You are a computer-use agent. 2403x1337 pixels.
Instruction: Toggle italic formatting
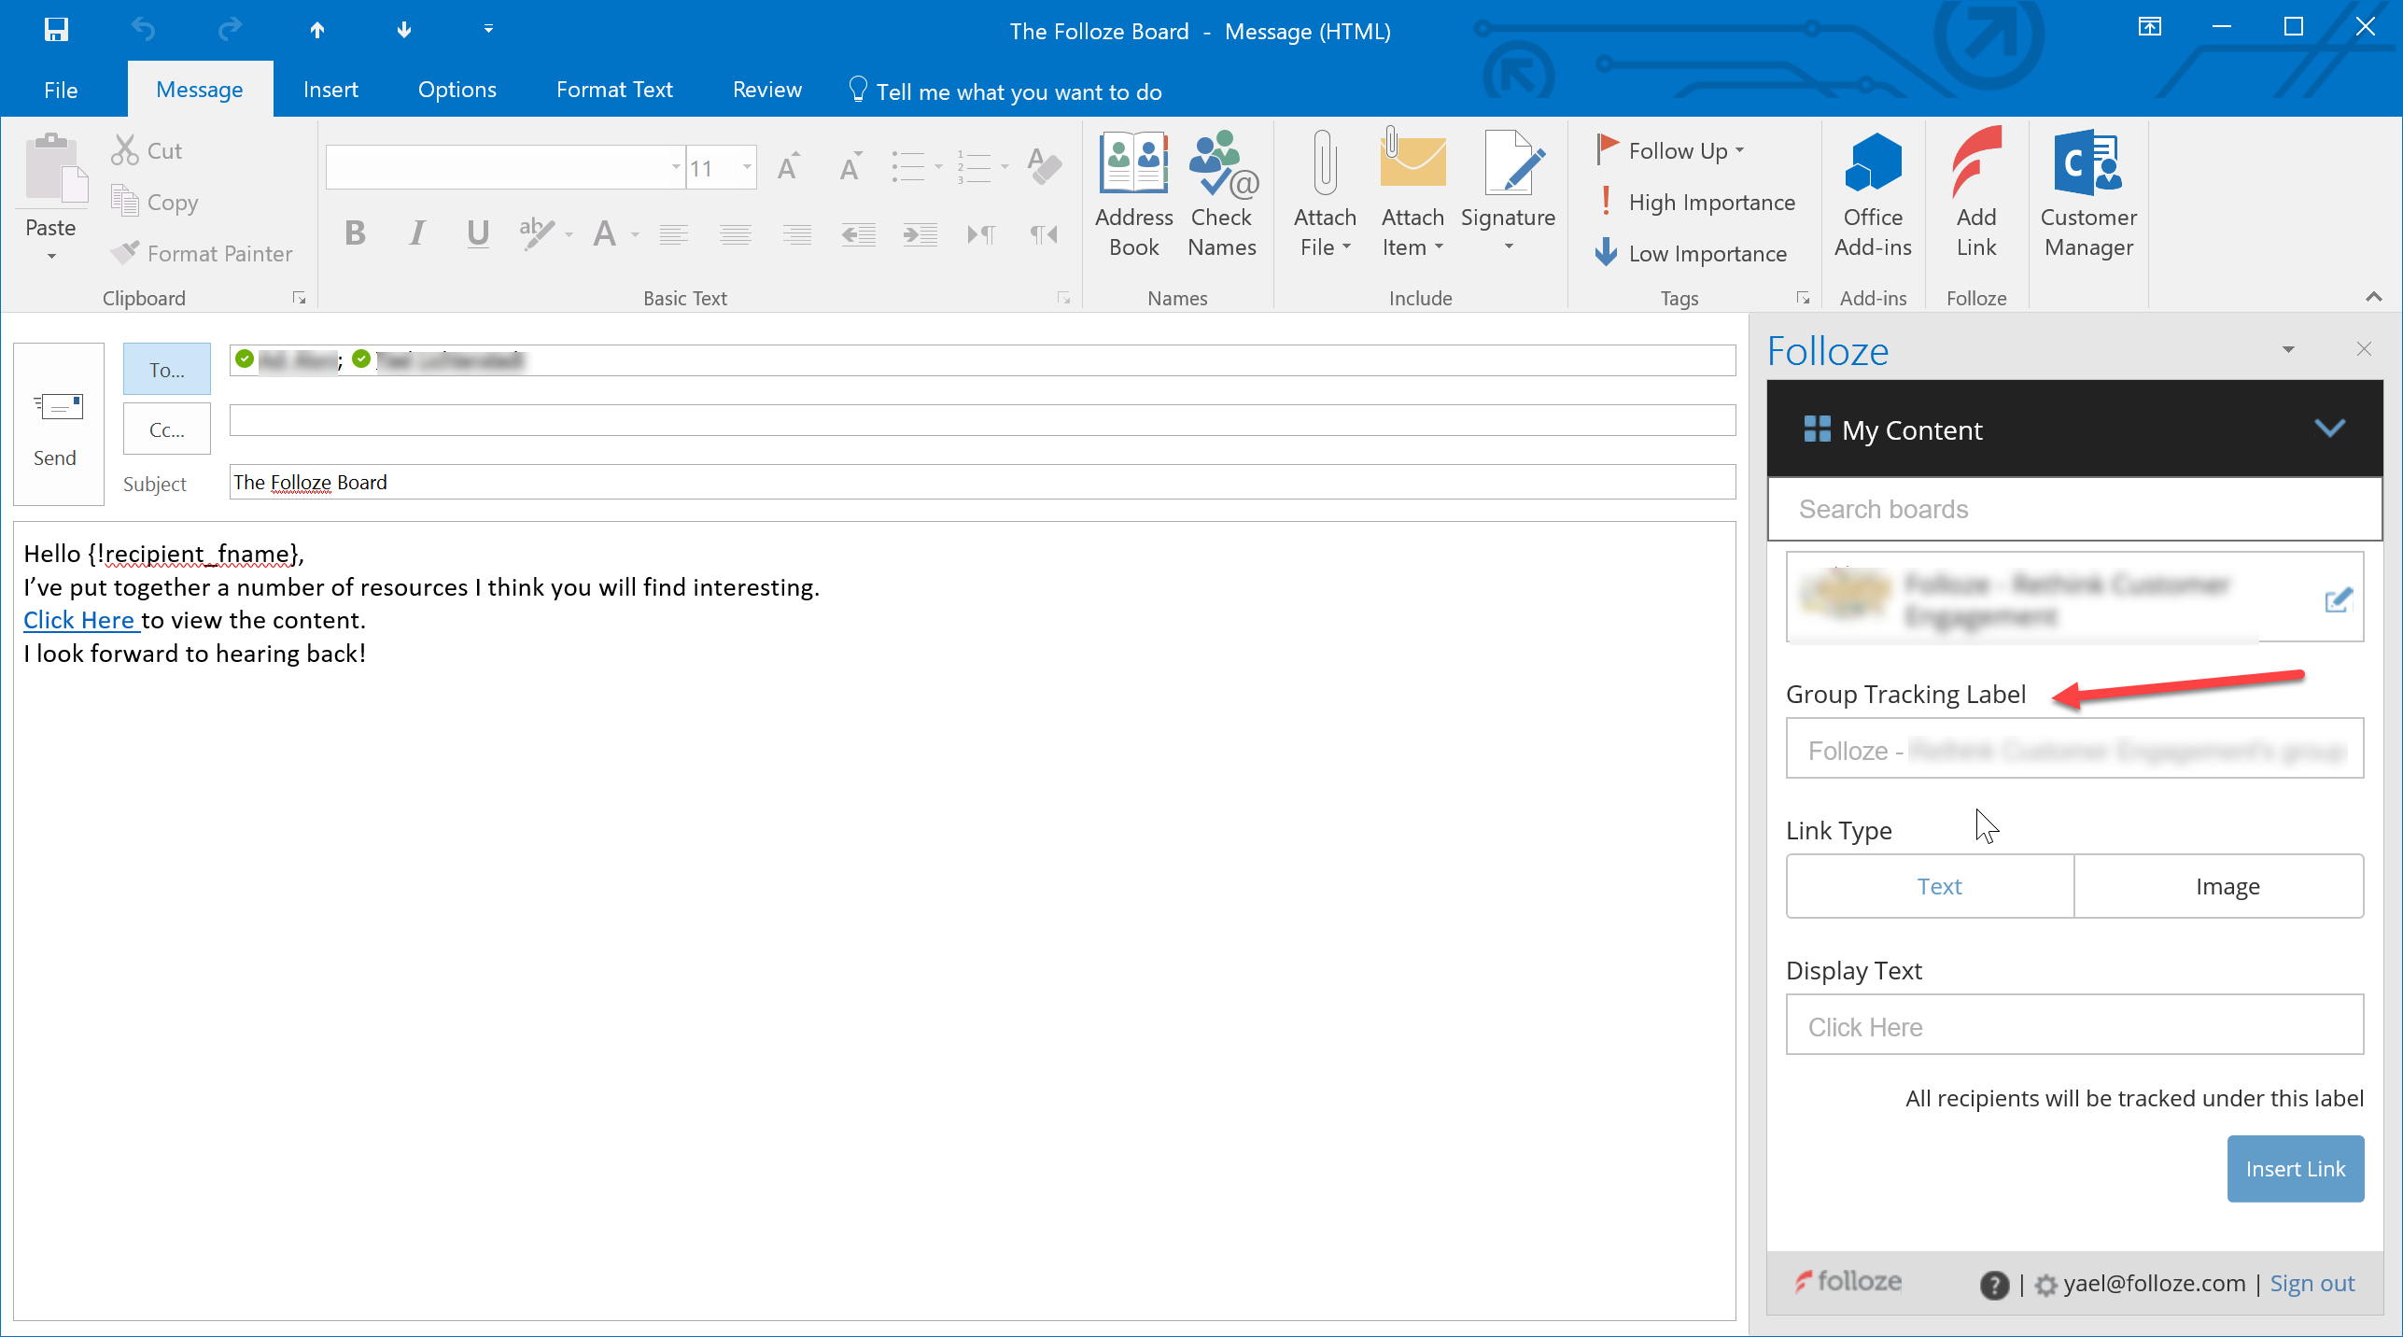416,233
